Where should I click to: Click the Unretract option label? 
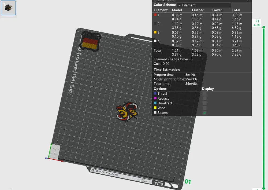[x=165, y=103]
